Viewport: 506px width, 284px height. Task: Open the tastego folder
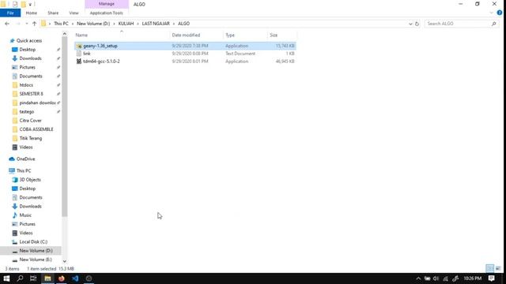(x=26, y=111)
